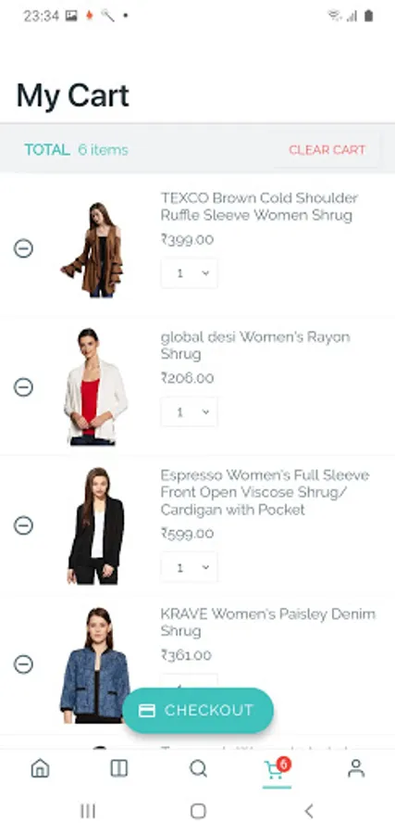Expand quantity dropdown for TEXCO Shrug

pos(189,273)
